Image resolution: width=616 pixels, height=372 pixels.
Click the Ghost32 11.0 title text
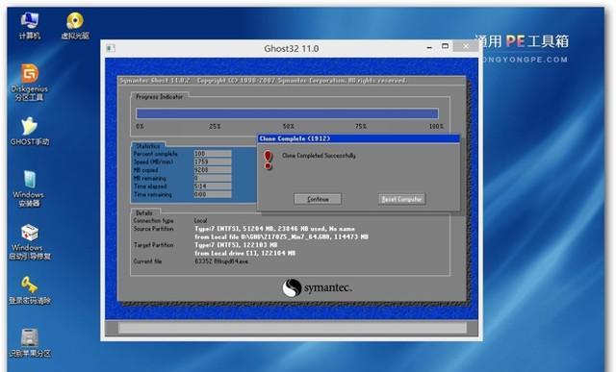pos(291,48)
